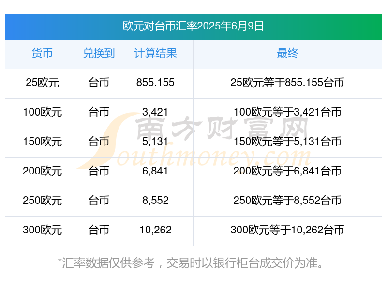Select the result value 5,131

tap(155, 142)
